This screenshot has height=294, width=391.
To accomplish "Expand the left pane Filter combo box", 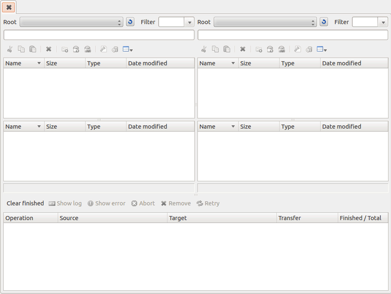I will pyautogui.click(x=189, y=22).
